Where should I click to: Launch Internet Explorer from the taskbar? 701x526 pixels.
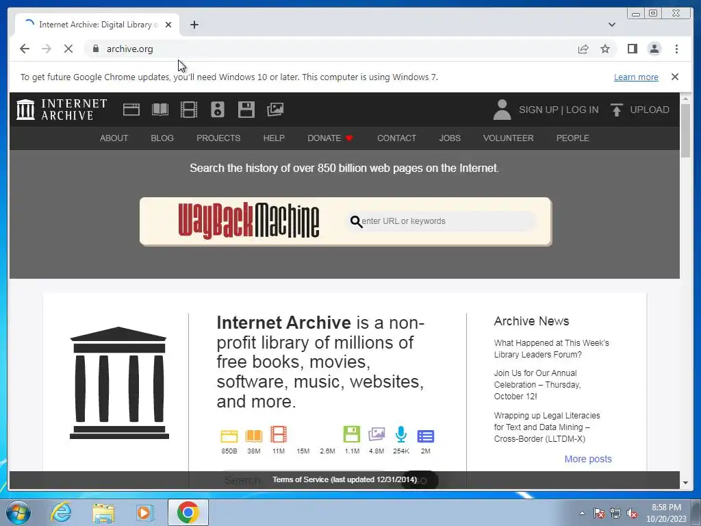coord(61,512)
